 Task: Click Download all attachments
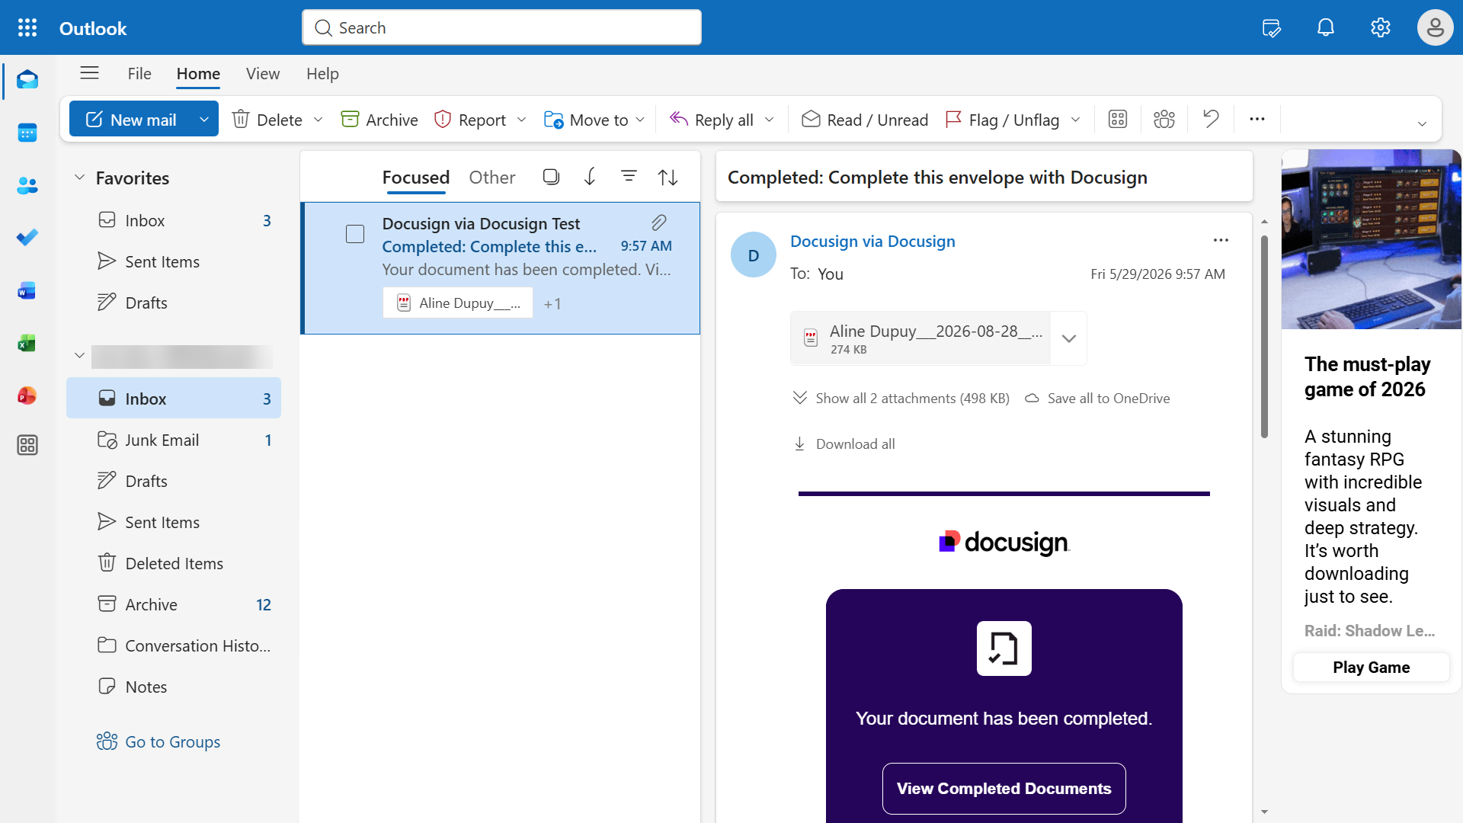click(844, 444)
